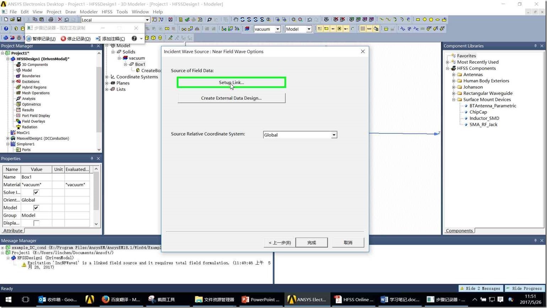The image size is (547, 308).
Task: Click Project Manager scrollbar down arrow
Action: (99, 150)
